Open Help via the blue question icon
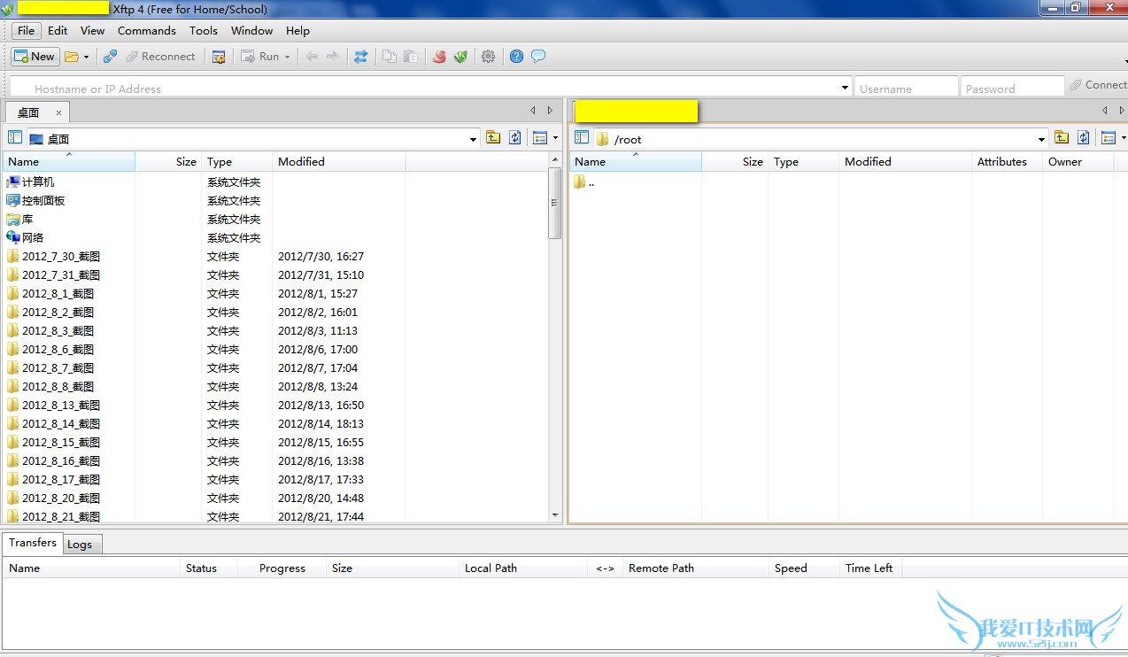 516,57
